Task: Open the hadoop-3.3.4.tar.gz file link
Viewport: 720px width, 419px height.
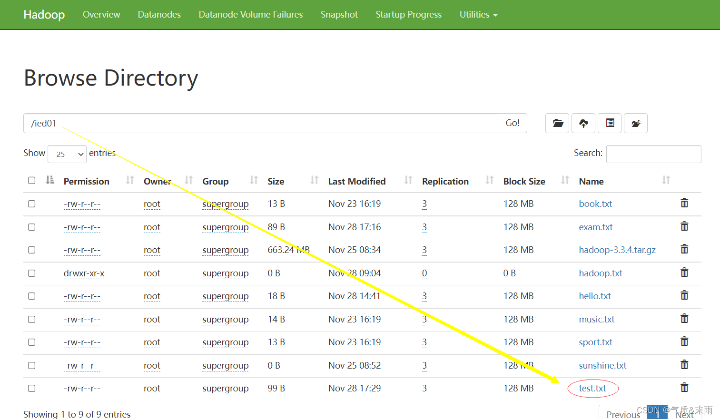Action: coord(617,250)
